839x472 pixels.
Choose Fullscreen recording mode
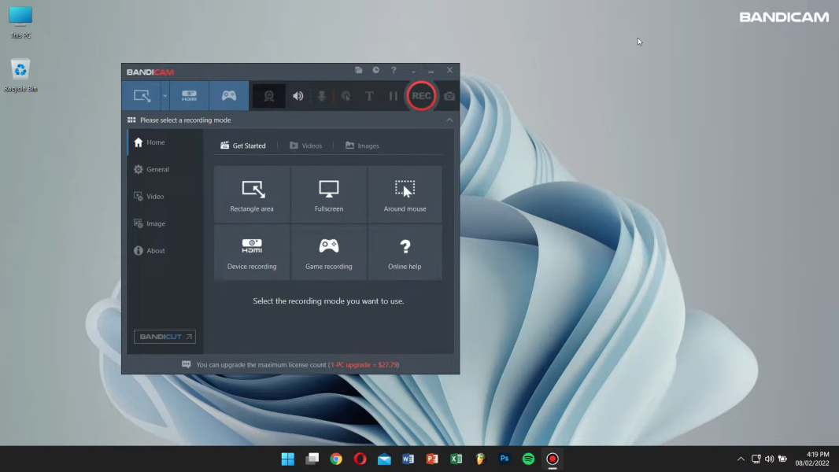point(328,194)
